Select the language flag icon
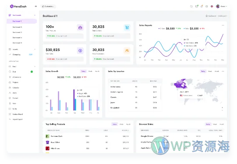The image size is (237, 164). point(212,6)
